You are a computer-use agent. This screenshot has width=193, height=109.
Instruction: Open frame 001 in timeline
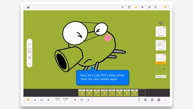pyautogui.click(x=82, y=93)
